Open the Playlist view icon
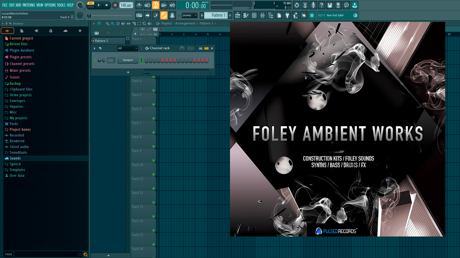 (x=238, y=15)
